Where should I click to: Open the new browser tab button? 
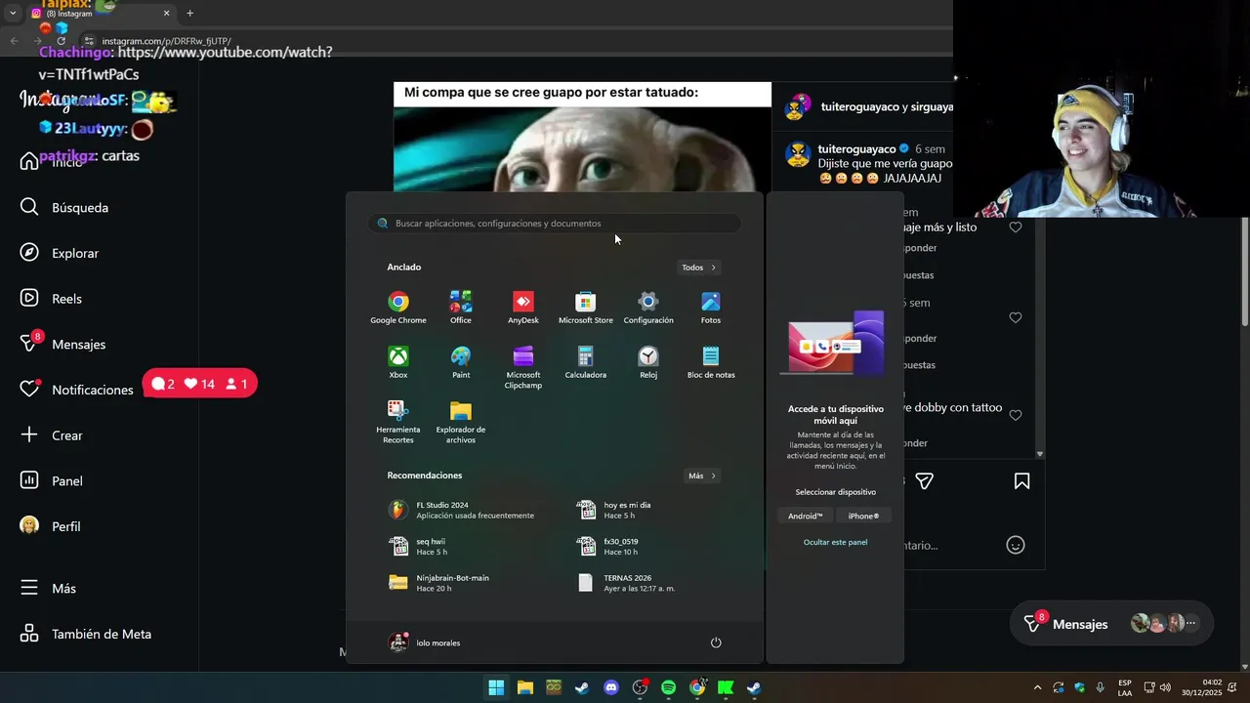[189, 14]
